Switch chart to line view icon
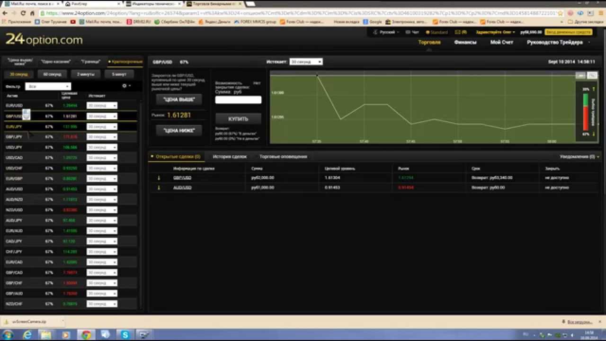 581,75
